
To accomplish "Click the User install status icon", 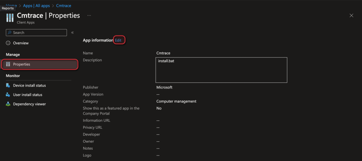I will [8, 95].
